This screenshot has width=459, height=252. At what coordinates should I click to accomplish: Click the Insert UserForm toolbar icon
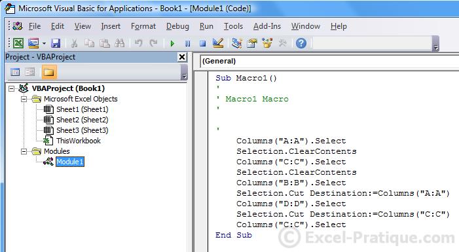point(33,43)
